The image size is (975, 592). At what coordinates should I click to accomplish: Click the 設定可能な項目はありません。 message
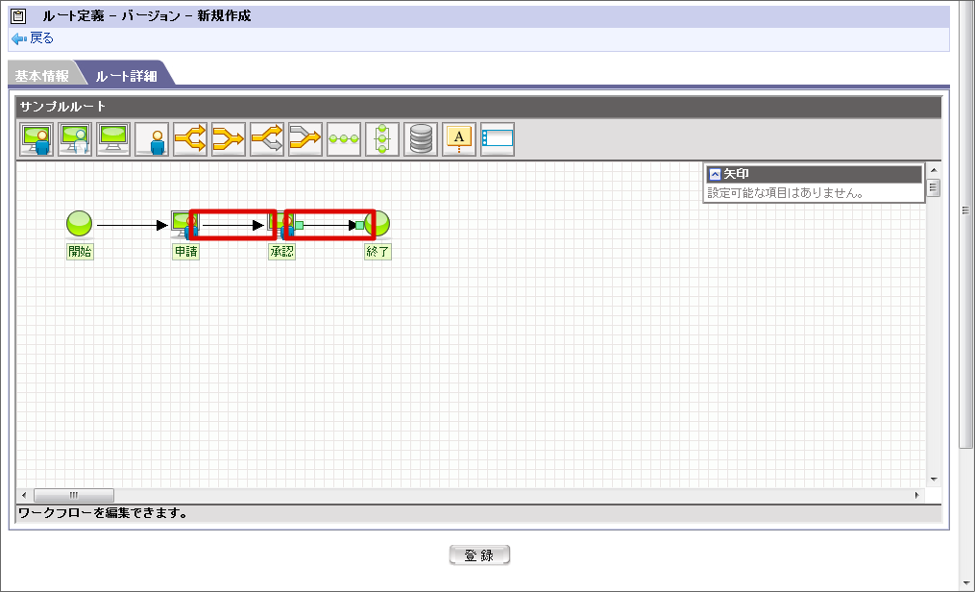coord(787,193)
